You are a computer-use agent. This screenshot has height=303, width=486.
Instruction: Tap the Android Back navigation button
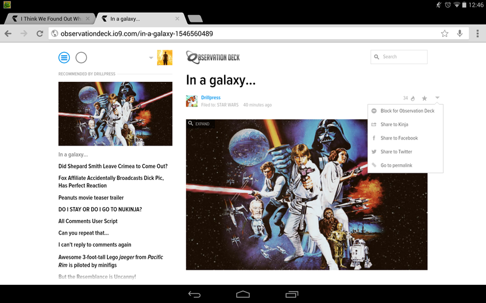(x=194, y=295)
